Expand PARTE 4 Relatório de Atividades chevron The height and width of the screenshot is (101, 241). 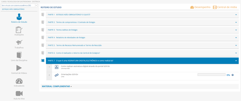(x=236, y=38)
